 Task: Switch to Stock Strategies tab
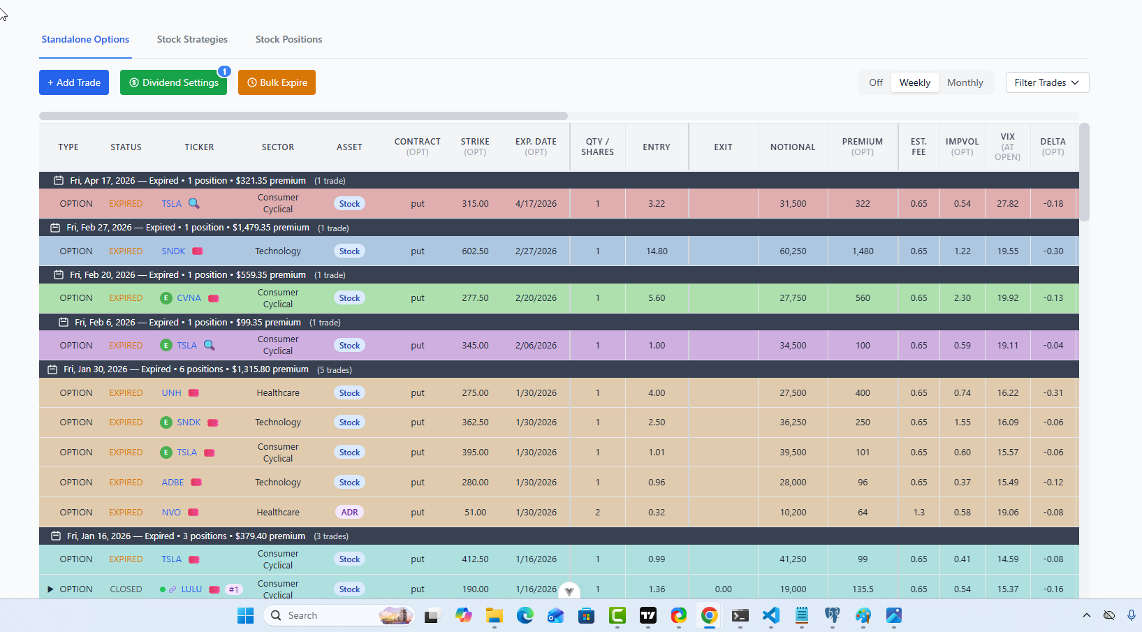click(x=192, y=39)
